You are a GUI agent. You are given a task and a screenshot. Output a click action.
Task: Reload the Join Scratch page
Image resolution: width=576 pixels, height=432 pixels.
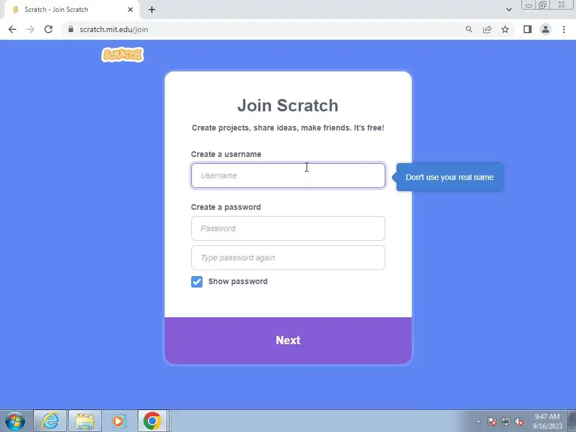(48, 29)
